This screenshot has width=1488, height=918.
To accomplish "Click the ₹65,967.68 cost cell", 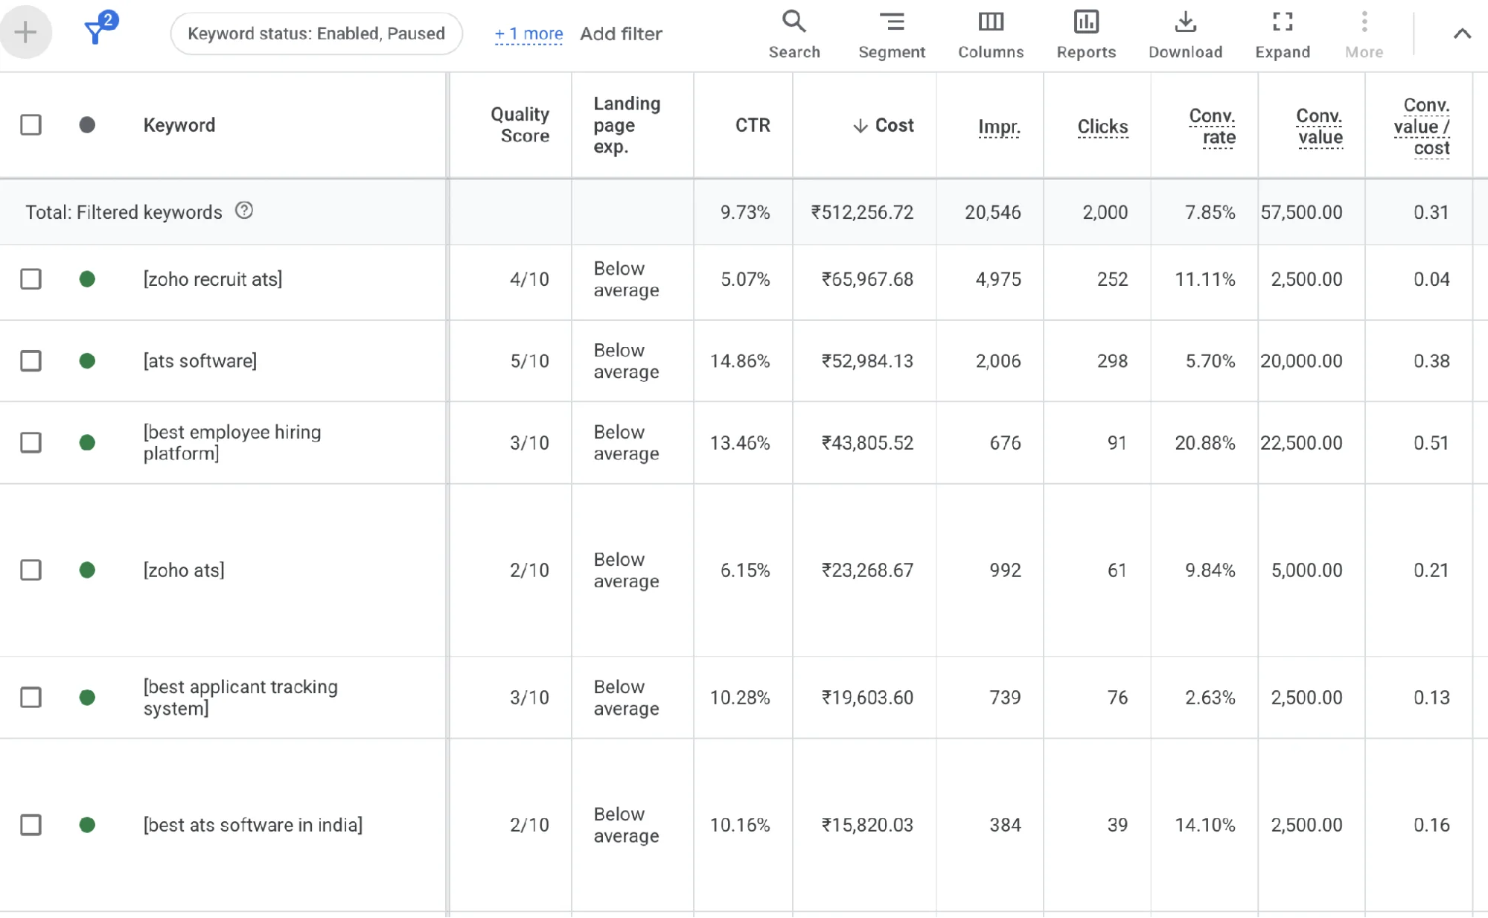I will (867, 279).
